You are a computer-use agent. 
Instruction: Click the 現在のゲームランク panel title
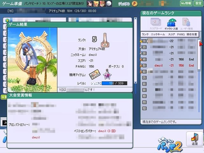pyautogui.click(x=158, y=13)
